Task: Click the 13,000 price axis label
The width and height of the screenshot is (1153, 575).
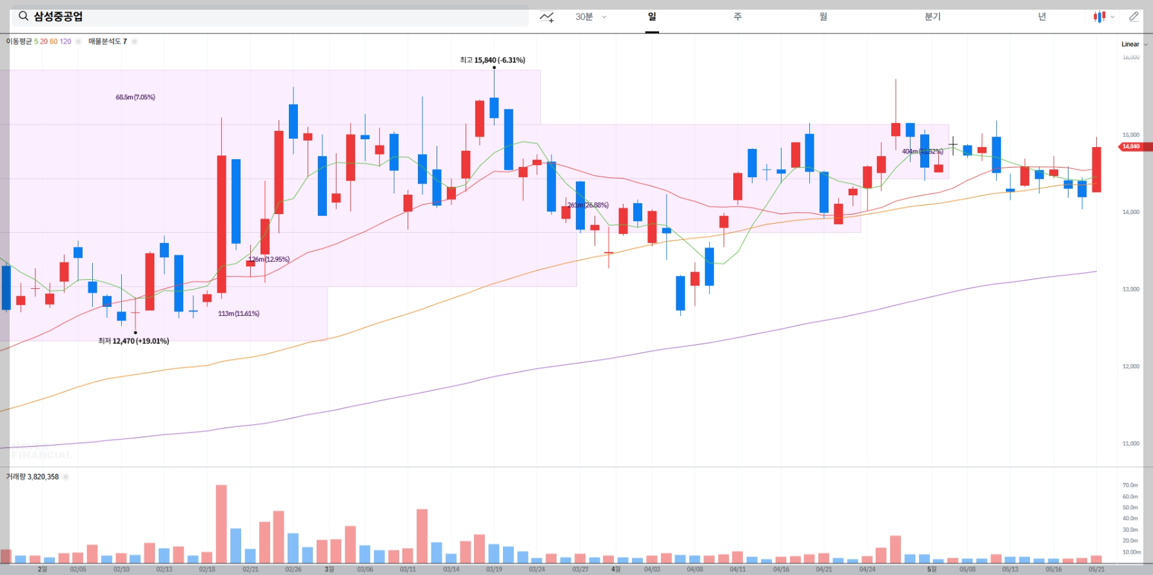Action: click(x=1131, y=289)
